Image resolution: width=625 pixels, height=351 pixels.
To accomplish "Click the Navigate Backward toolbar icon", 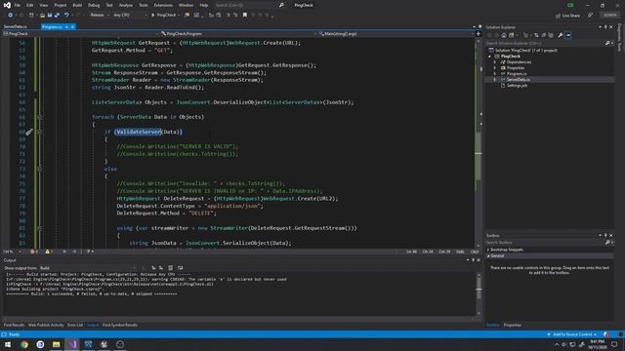I will click(x=11, y=16).
